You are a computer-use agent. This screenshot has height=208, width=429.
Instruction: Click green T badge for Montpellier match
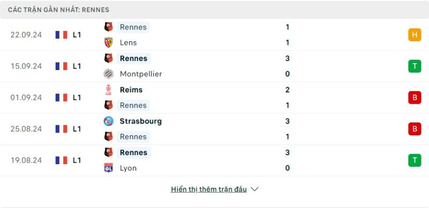[x=415, y=66]
